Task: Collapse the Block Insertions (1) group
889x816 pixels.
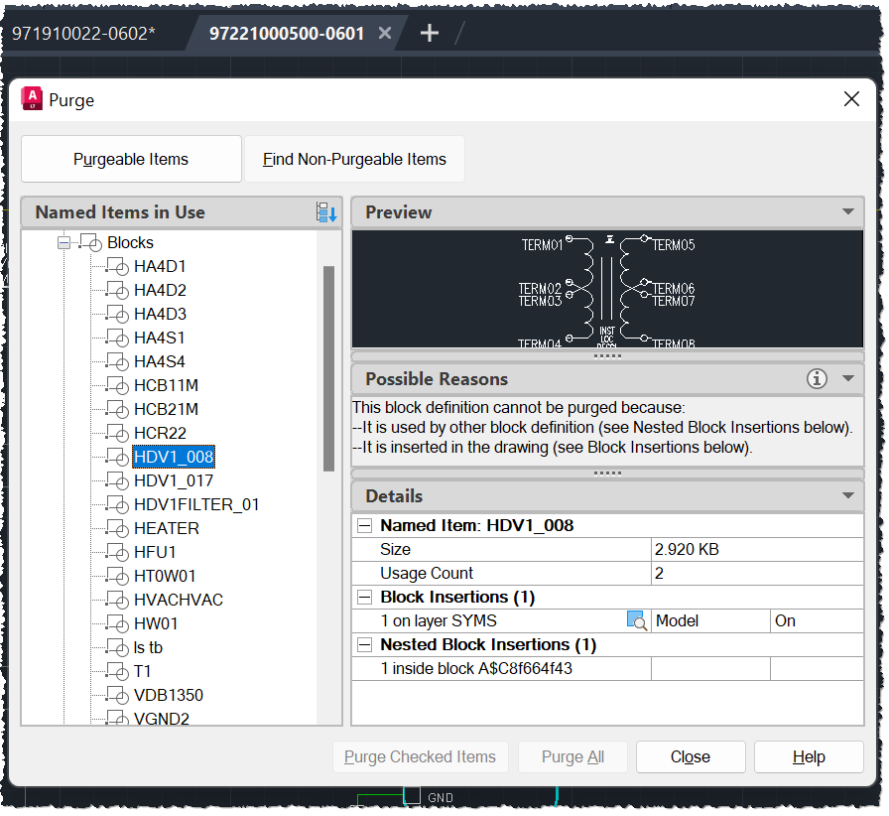Action: [x=366, y=596]
